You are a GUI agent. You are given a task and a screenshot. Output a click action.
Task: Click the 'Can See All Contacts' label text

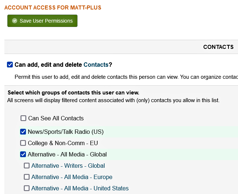point(56,118)
